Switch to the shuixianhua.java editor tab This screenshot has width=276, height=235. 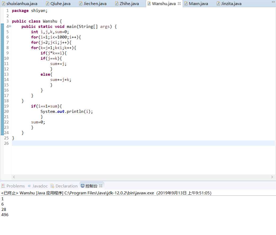click(20, 3)
